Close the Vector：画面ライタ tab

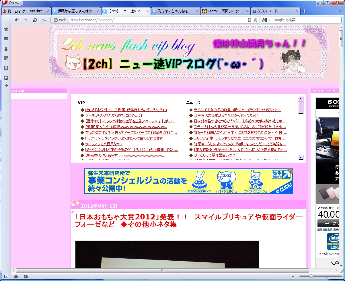click(247, 11)
